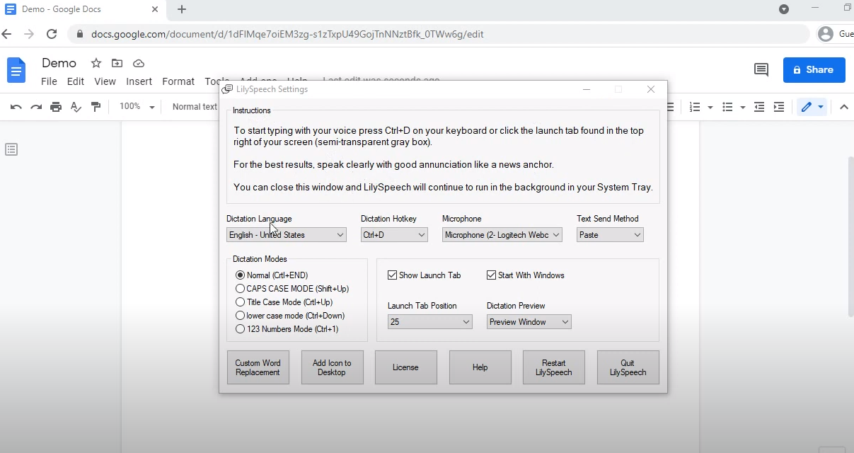Click the cloud document status icon

coord(139,64)
